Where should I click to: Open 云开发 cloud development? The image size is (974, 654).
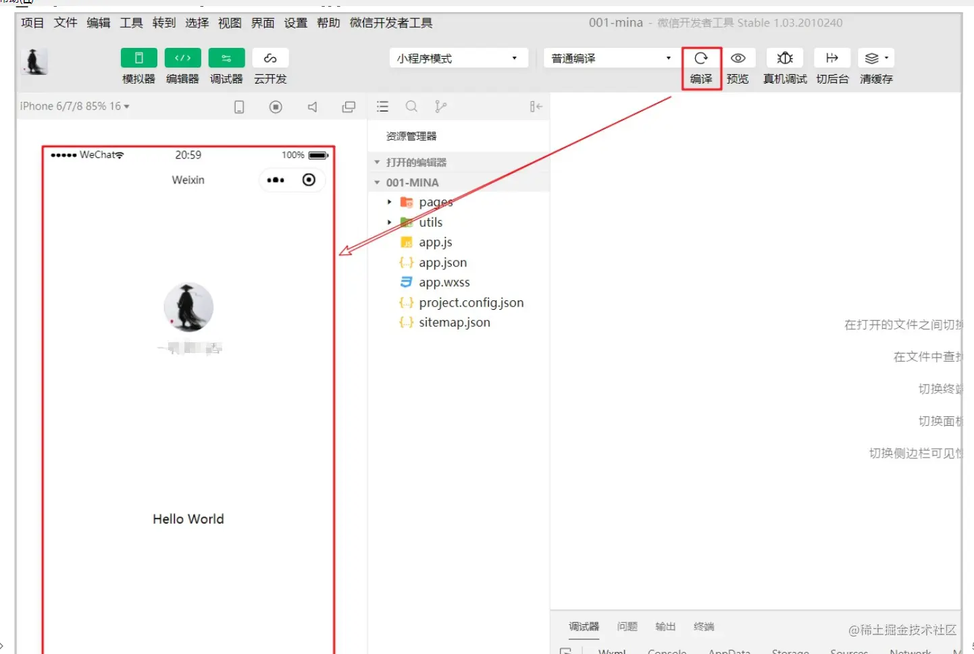(x=270, y=58)
